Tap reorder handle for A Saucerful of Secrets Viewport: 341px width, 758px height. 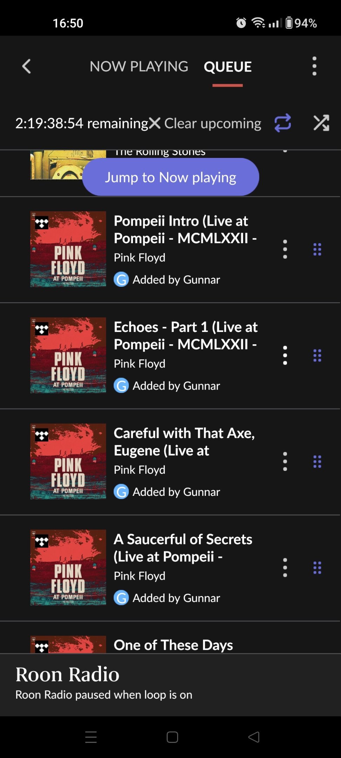[x=317, y=567]
